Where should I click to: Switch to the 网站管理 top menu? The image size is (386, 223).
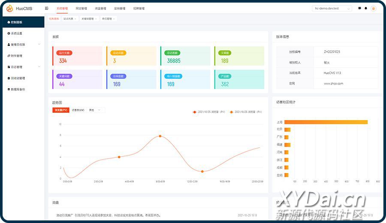coord(81,8)
